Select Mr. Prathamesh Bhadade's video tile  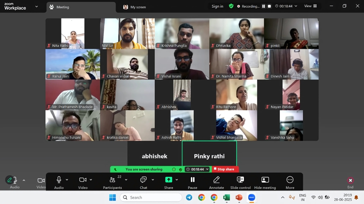click(x=73, y=95)
